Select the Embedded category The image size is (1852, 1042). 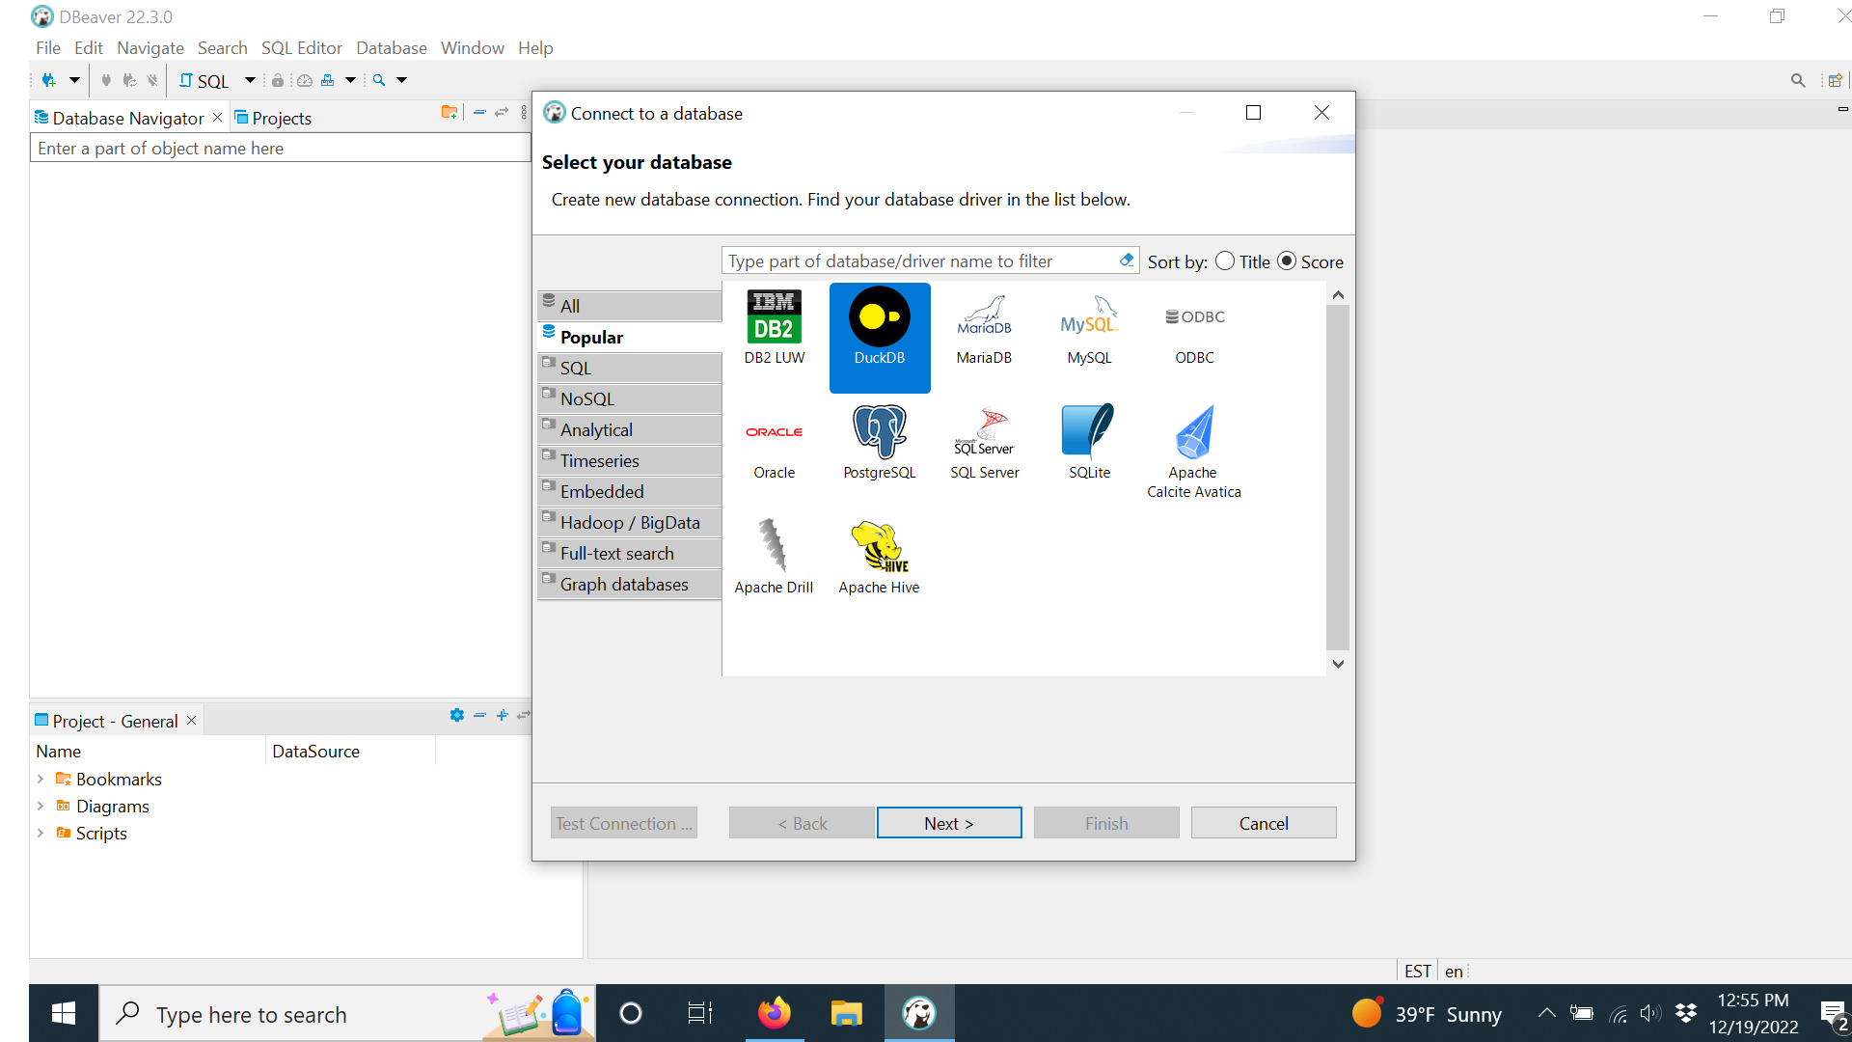(629, 491)
